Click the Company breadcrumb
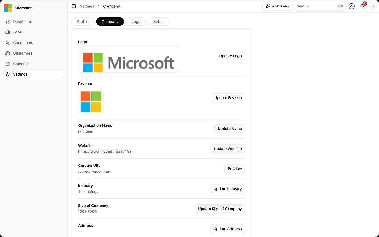The width and height of the screenshot is (379, 237). (111, 6)
